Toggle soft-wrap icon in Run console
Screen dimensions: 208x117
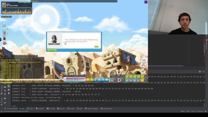(9, 86)
